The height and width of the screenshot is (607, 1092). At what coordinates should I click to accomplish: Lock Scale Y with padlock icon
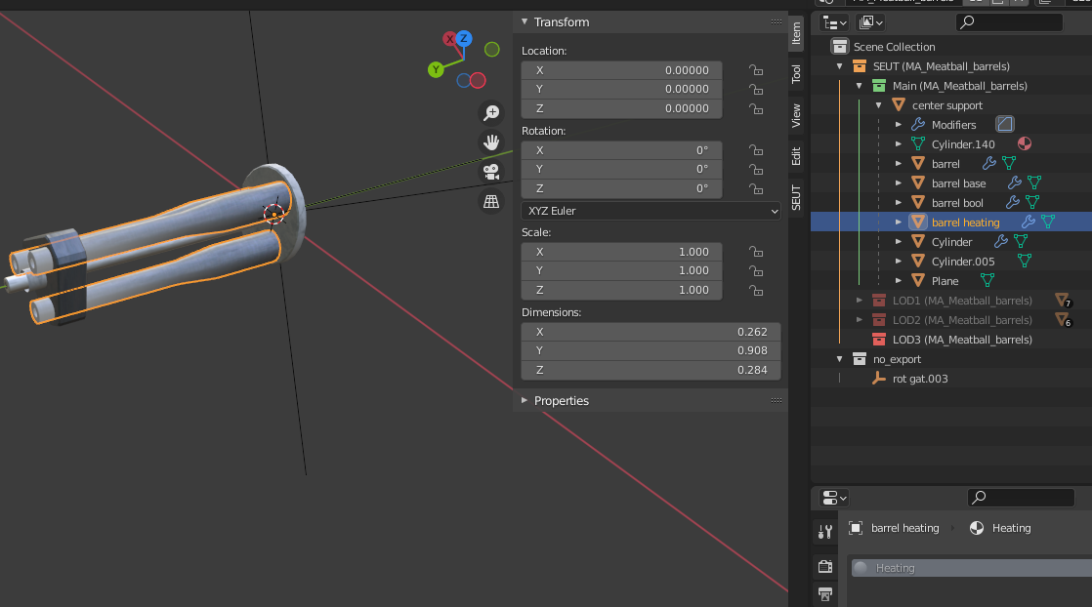tap(756, 270)
